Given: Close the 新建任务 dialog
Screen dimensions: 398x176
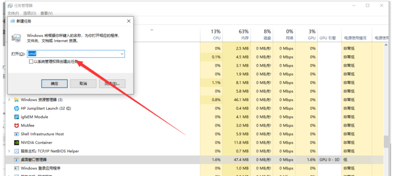Looking at the screenshot, I should pyautogui.click(x=129, y=21).
